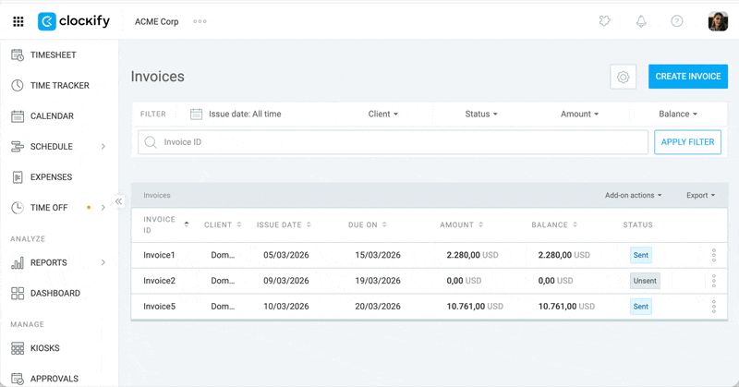
Task: Open Dashboard from the sidebar
Action: click(x=55, y=293)
